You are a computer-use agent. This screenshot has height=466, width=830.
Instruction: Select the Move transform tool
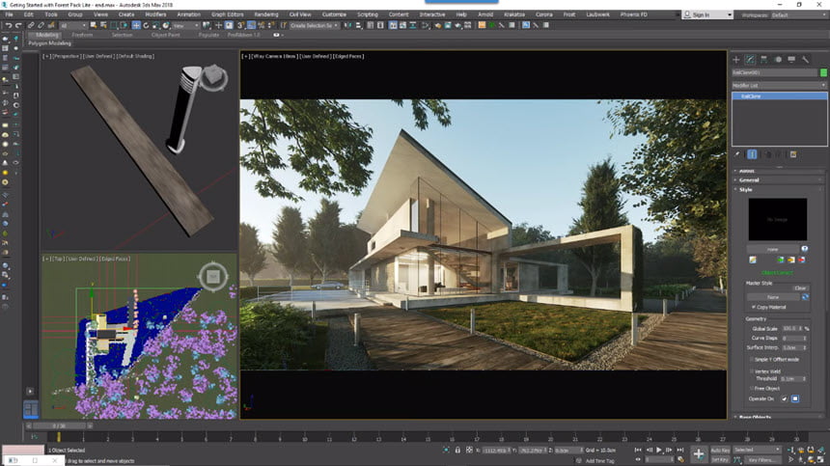pos(136,25)
